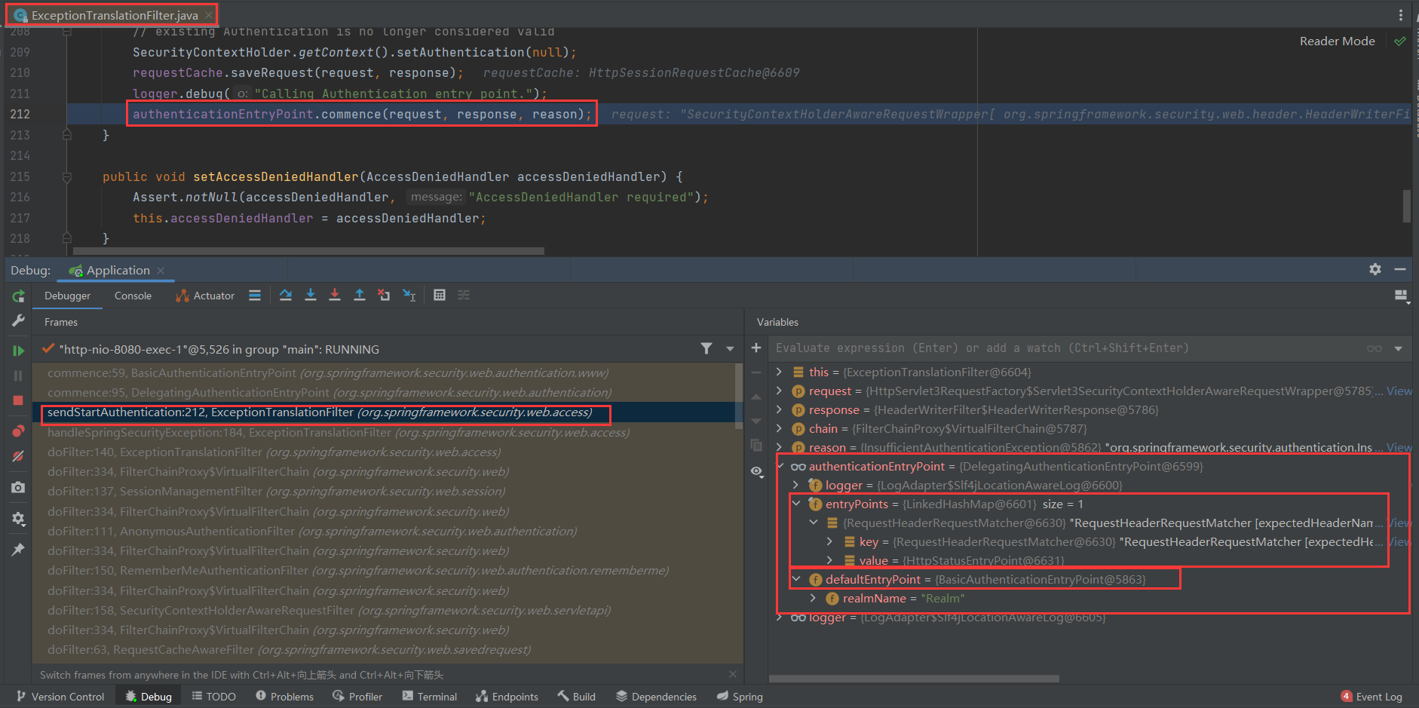Viewport: 1419px width, 708px height.
Task: Open the debugger layout settings icon
Action: point(1402,296)
